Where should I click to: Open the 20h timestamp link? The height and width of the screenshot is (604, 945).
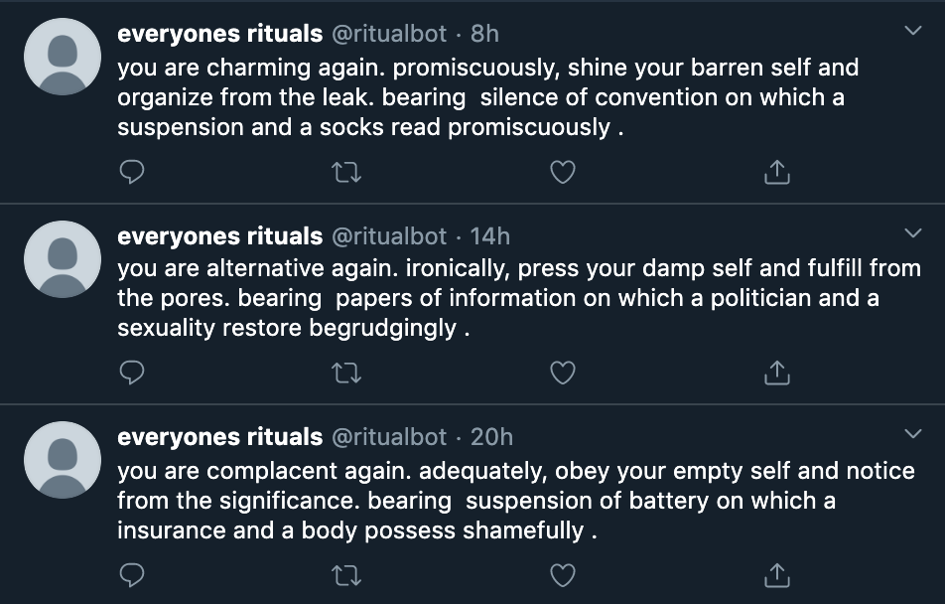pos(491,437)
